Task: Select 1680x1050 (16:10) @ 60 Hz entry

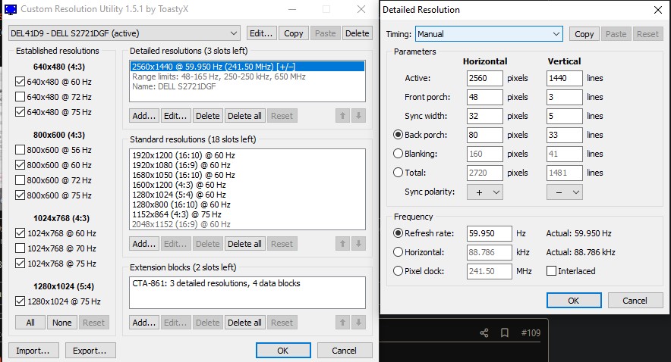Action: (247, 175)
